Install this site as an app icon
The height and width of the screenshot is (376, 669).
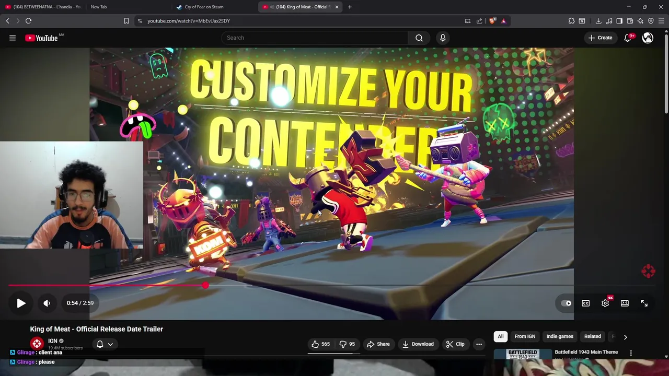coord(468,21)
